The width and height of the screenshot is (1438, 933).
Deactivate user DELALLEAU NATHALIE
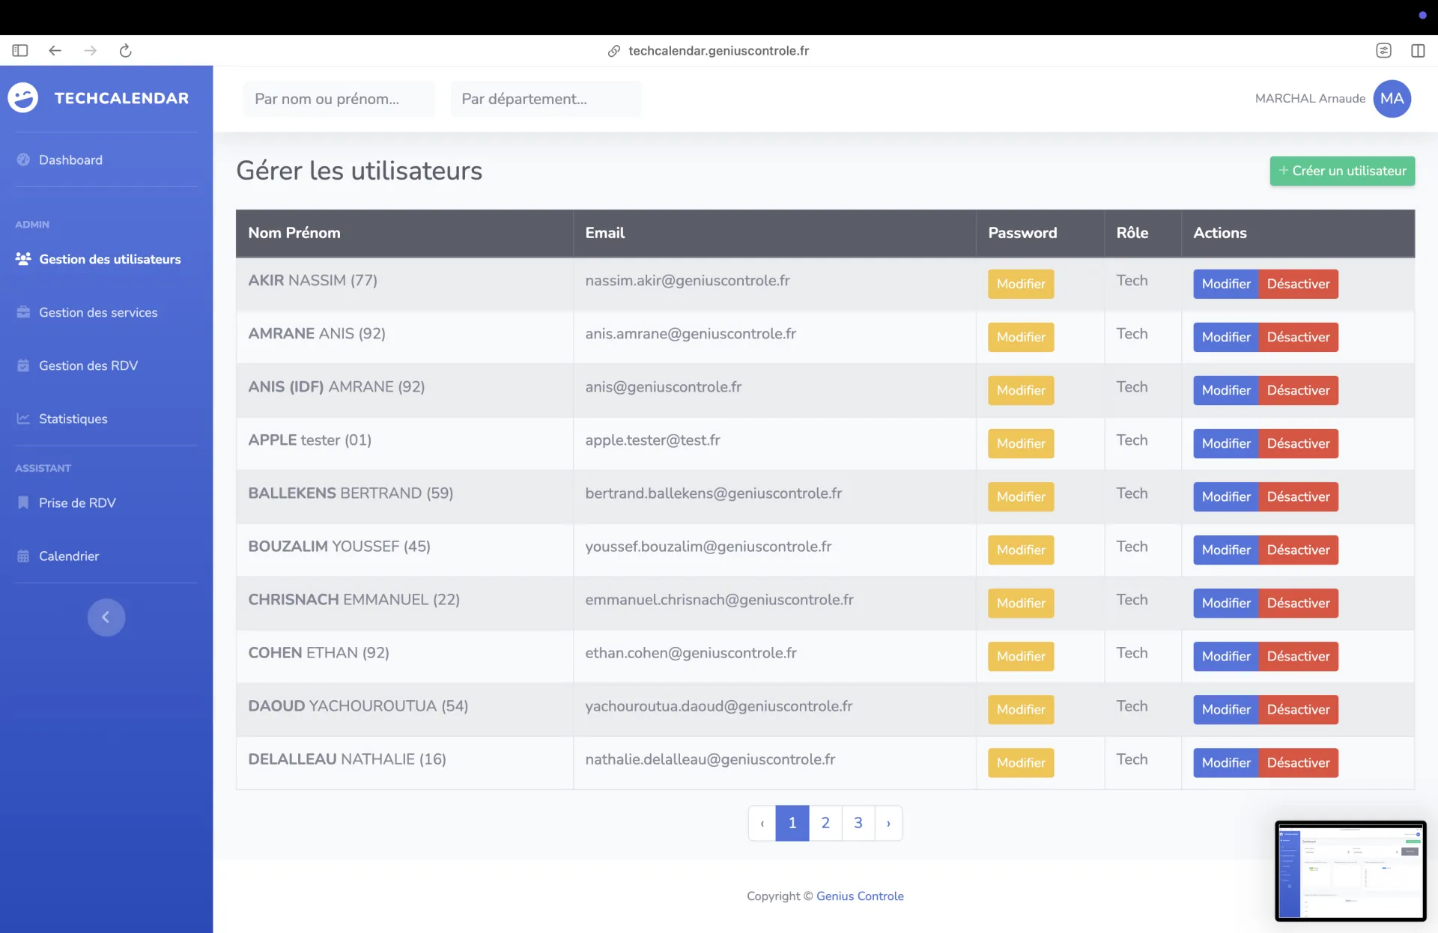[1298, 762]
